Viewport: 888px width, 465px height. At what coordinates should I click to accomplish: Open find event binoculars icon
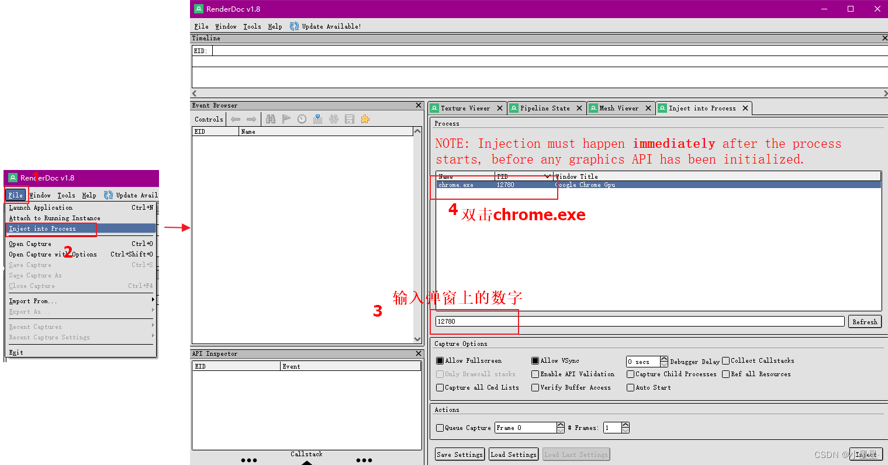point(271,119)
